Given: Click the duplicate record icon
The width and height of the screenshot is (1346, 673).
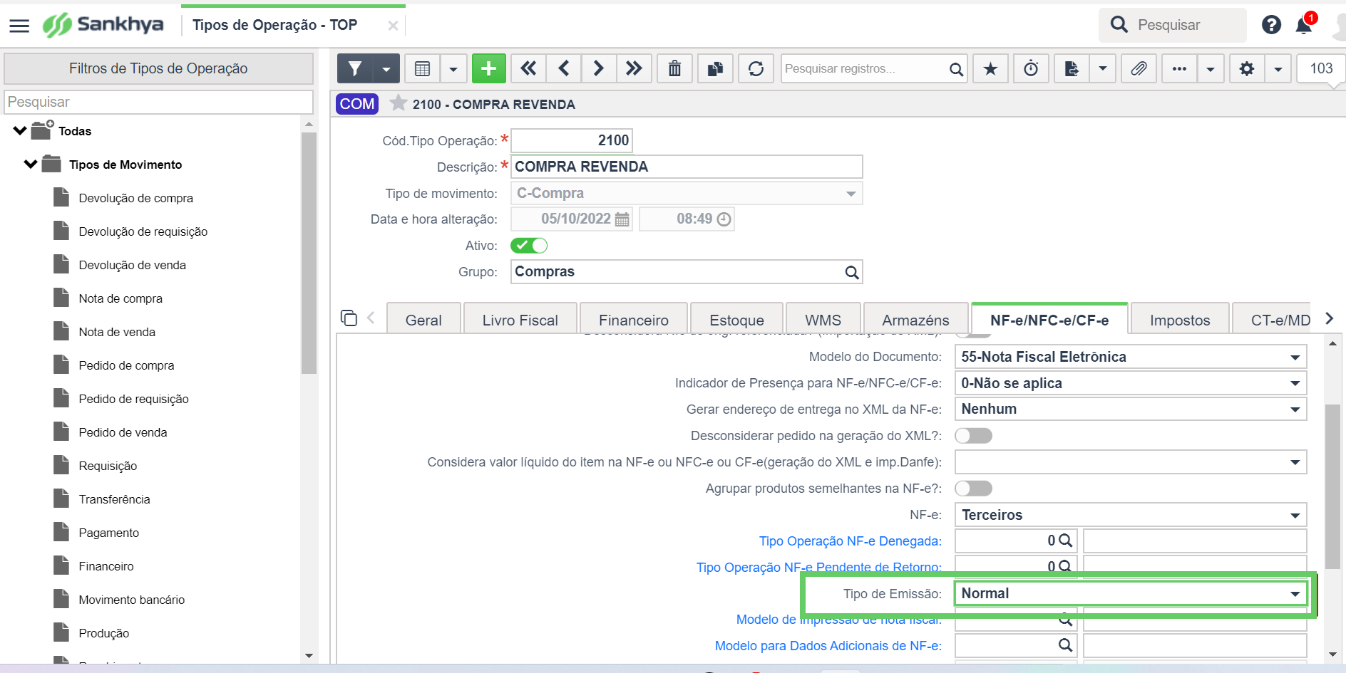Looking at the screenshot, I should (715, 68).
